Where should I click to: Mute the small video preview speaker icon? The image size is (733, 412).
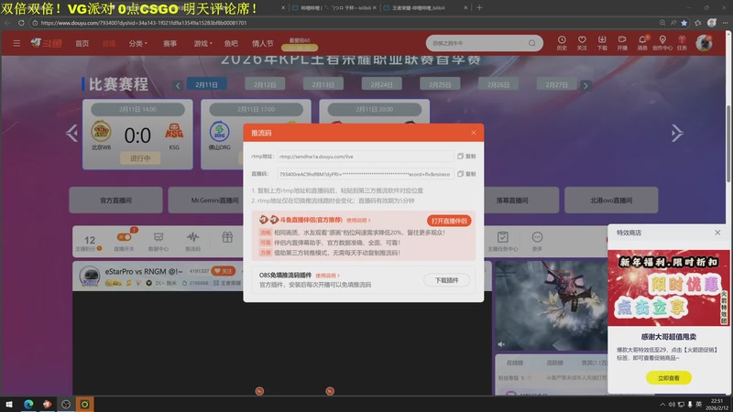(501, 344)
